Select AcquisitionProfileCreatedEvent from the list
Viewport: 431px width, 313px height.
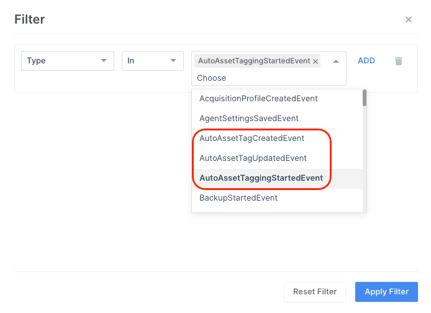[x=258, y=98]
